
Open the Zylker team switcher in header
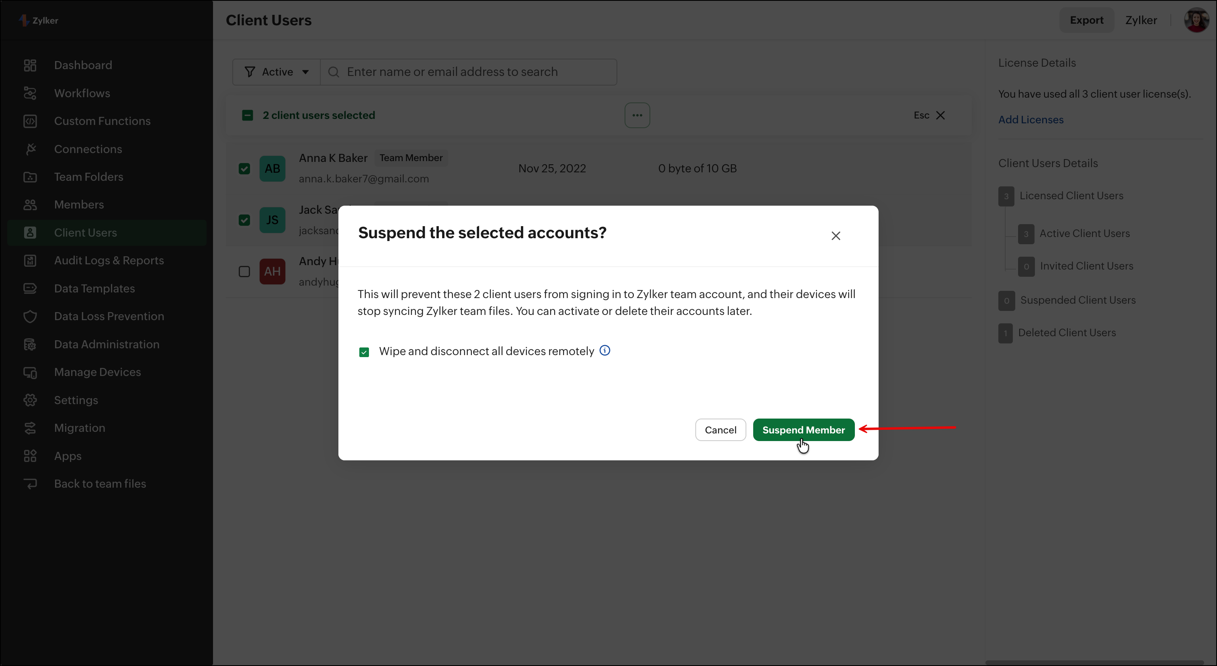[1141, 20]
